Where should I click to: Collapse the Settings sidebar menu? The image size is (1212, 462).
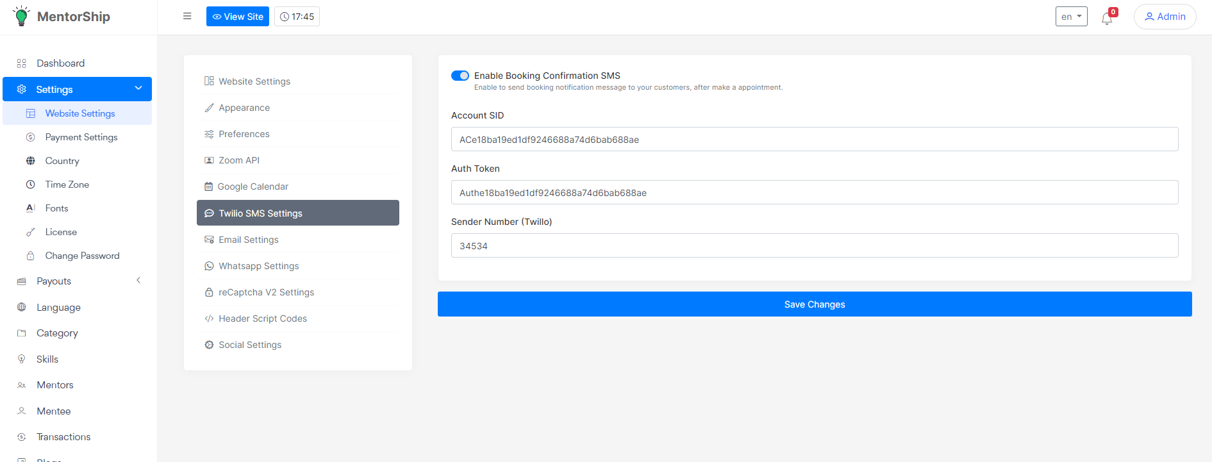click(x=138, y=88)
